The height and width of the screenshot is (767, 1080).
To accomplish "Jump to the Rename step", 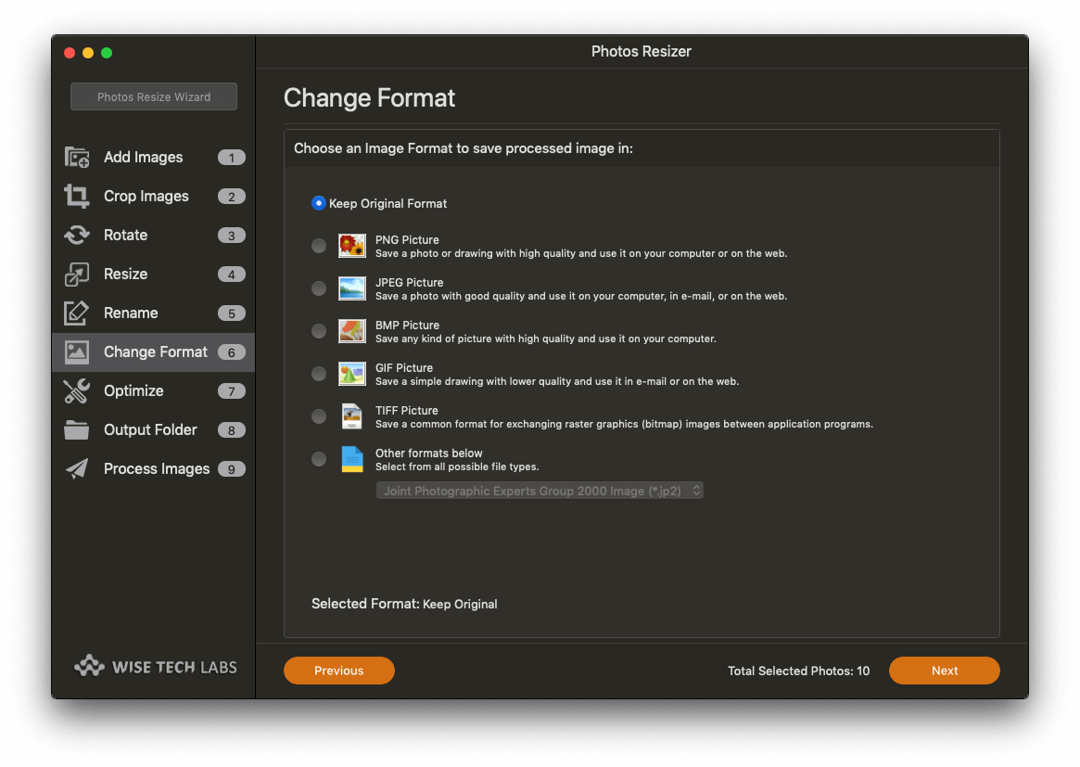I will 131,313.
